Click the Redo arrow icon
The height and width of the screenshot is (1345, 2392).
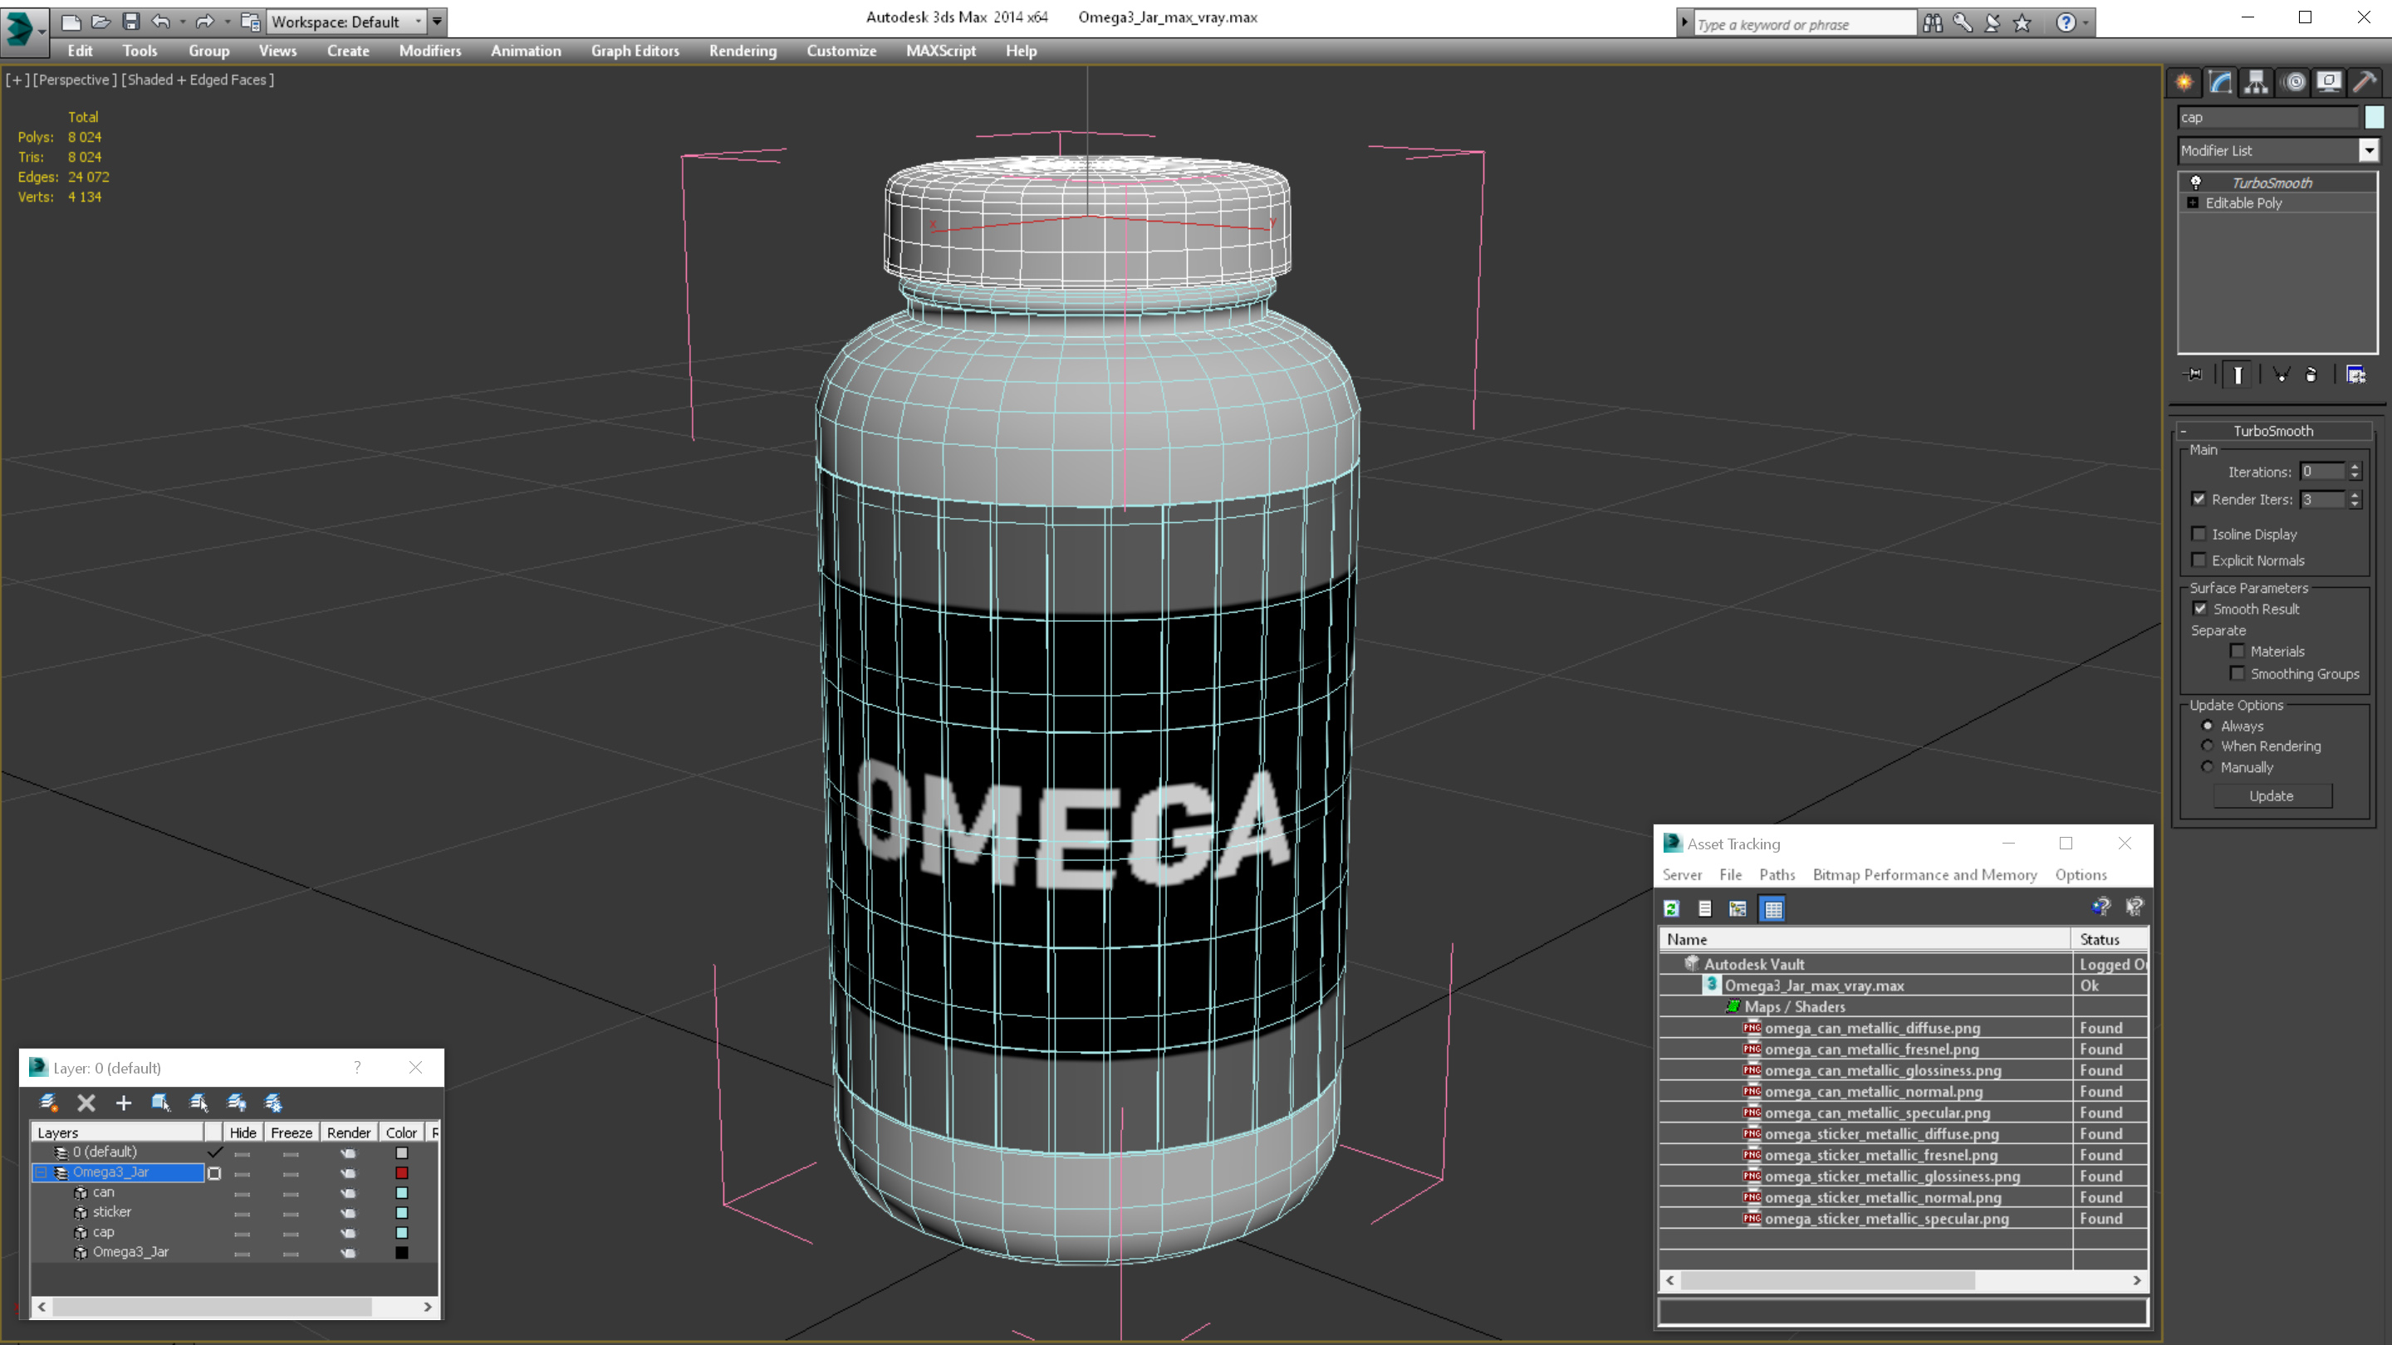coord(204,22)
